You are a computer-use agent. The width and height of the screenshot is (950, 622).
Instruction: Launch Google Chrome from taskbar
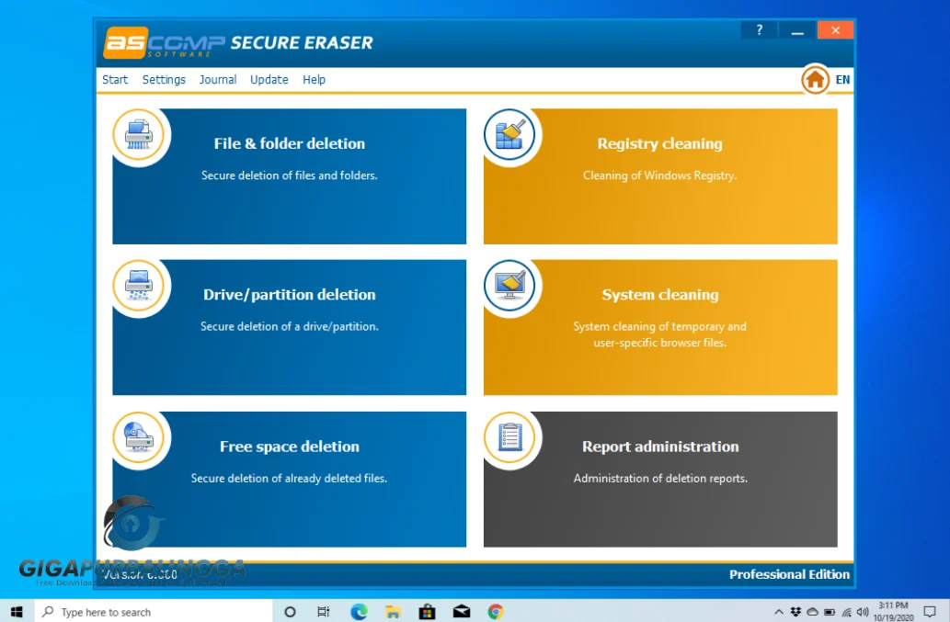tap(496, 612)
